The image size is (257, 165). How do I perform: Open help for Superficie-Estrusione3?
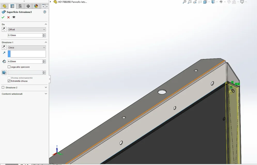click(45, 12)
